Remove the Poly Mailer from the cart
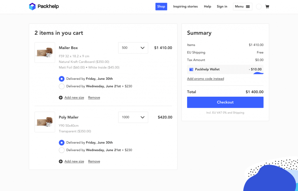298x191 pixels. point(94,161)
